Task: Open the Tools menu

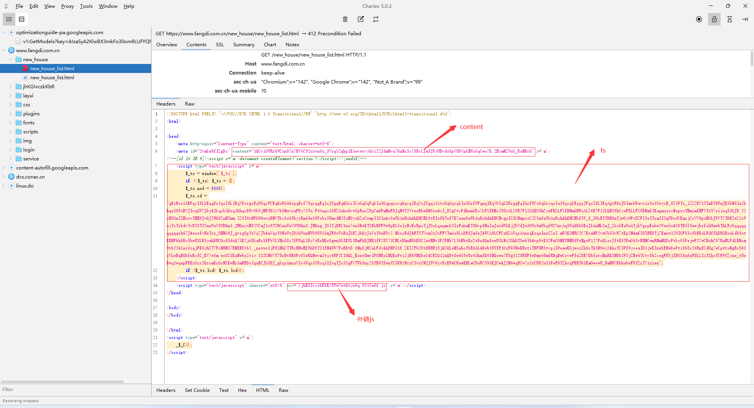Action: (x=86, y=6)
